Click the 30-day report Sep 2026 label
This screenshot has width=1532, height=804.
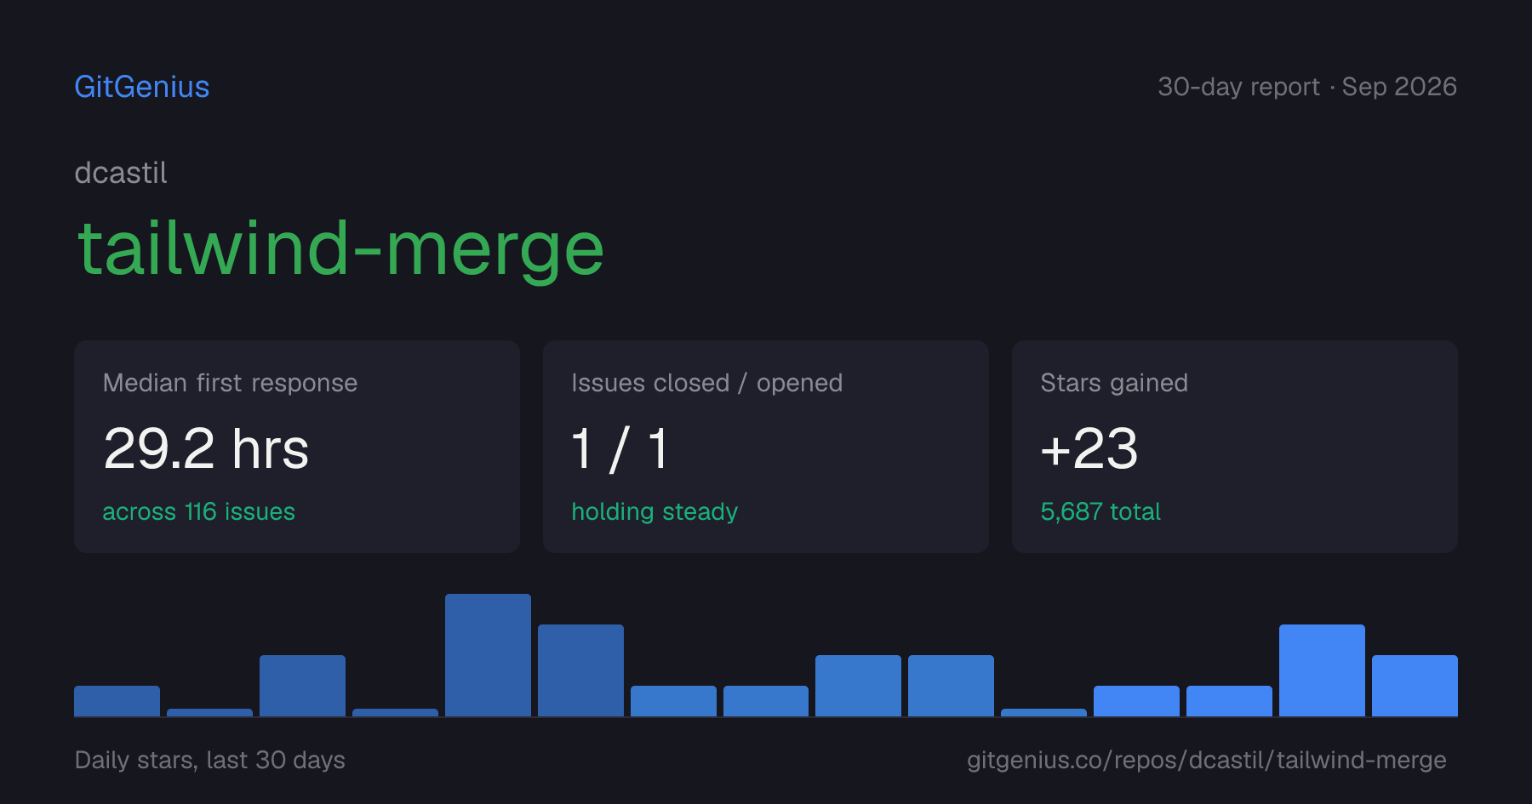(x=1307, y=87)
